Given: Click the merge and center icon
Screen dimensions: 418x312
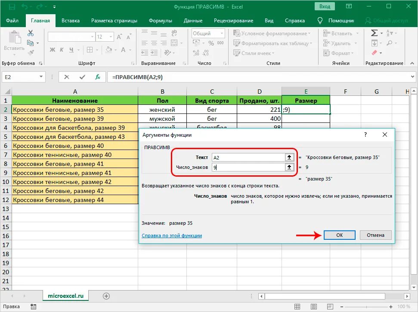Looking at the screenshot, I should pos(174,43).
